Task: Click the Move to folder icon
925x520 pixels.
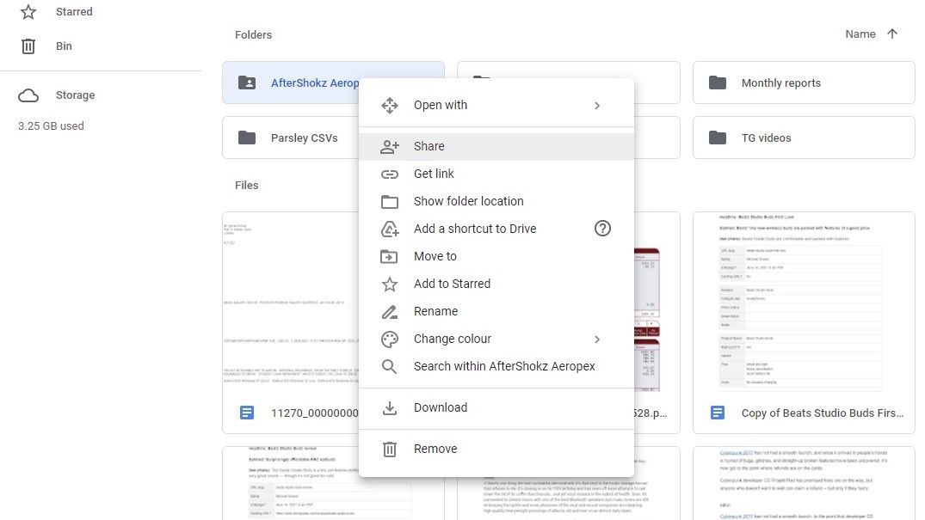Action: pos(389,256)
